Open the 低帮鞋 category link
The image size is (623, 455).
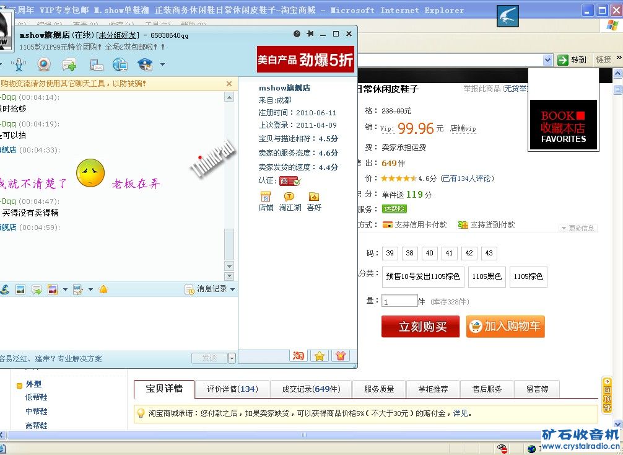click(x=36, y=397)
